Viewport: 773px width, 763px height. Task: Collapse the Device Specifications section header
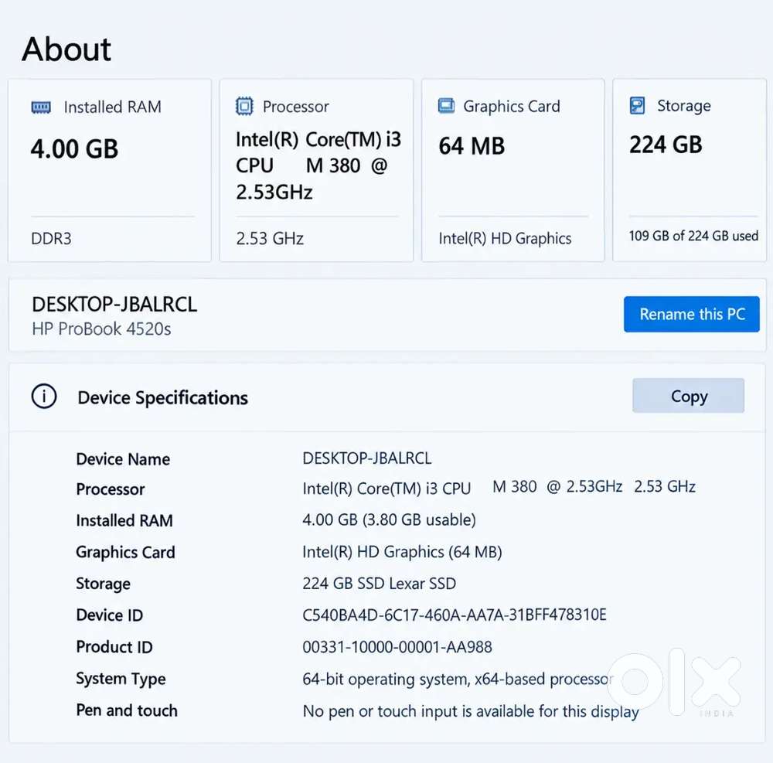tap(387, 397)
